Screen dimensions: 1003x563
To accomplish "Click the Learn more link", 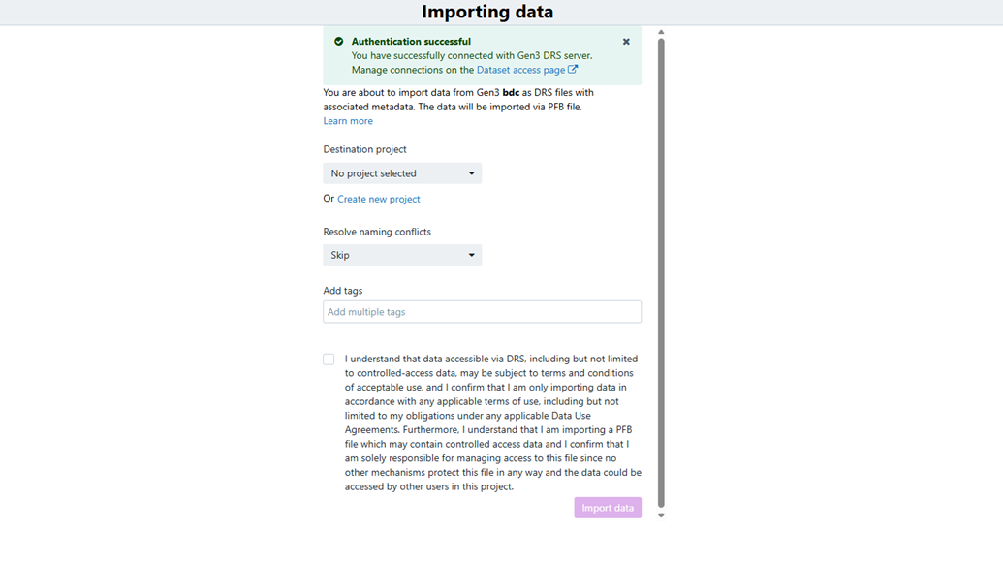I will click(x=347, y=120).
